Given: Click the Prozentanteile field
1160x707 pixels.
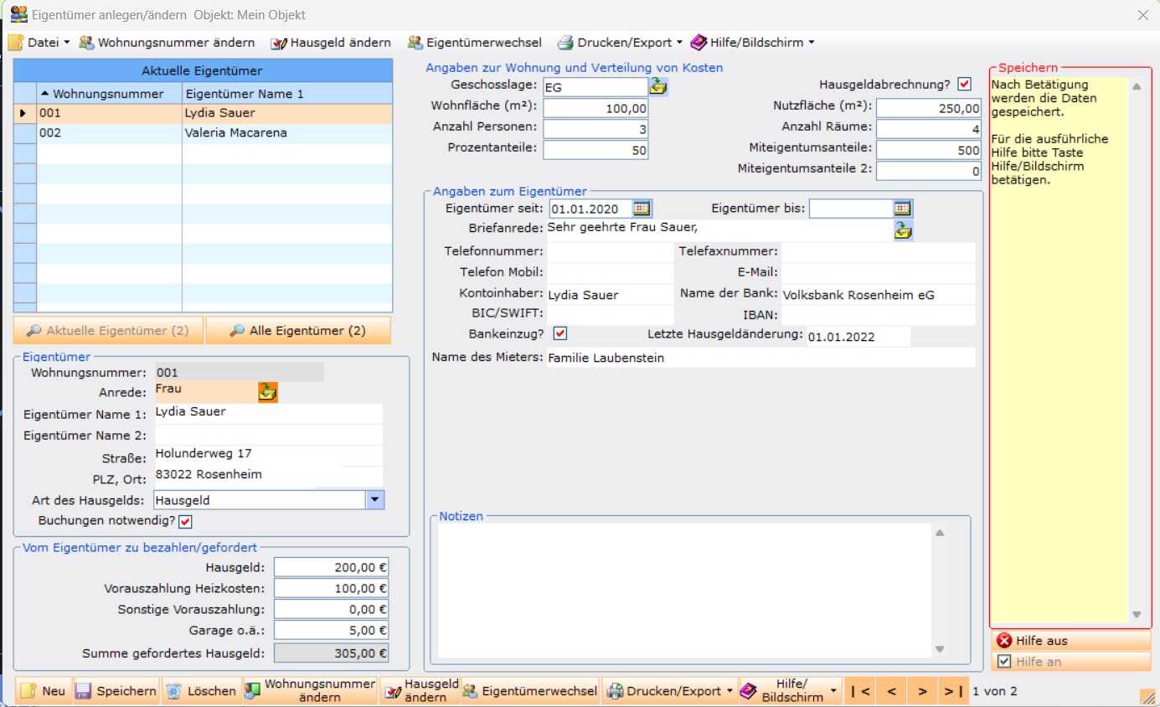Looking at the screenshot, I should (x=595, y=150).
